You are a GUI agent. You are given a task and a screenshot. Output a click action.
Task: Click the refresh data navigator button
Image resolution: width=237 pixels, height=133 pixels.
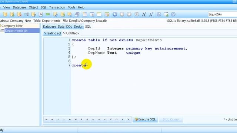point(117,119)
